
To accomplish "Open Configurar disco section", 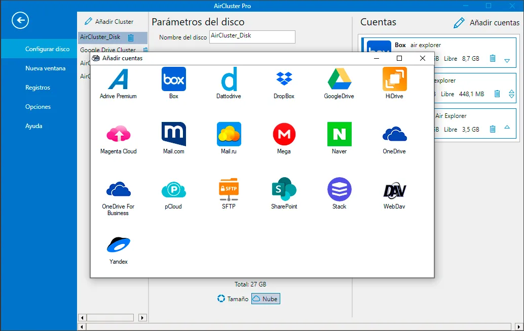I will (x=39, y=49).
